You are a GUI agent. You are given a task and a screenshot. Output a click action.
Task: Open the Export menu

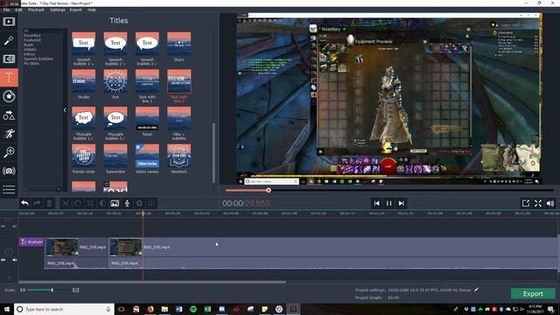(76, 10)
